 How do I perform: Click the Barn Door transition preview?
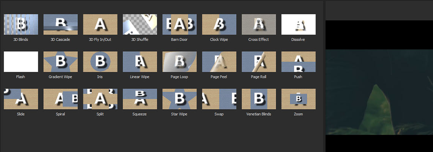[180, 24]
